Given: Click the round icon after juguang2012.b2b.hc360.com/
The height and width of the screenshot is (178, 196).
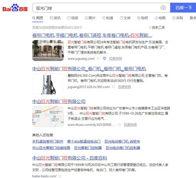Looking at the screenshot, I should click(x=114, y=87).
